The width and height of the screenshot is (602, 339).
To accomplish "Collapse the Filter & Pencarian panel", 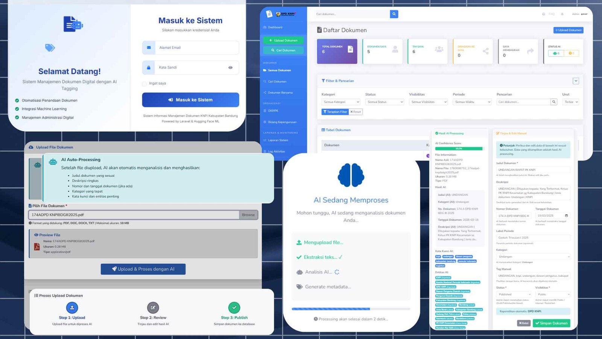I will coord(576,81).
